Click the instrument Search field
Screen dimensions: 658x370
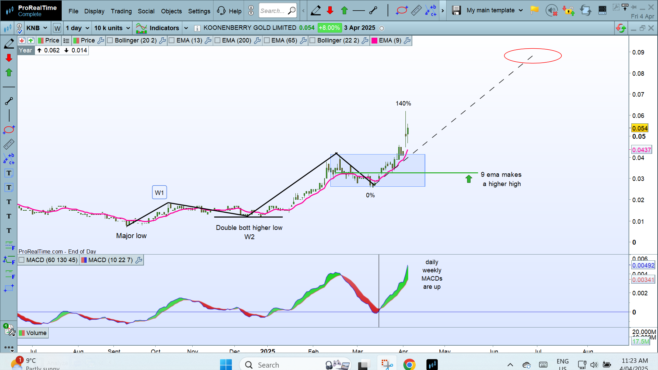[x=277, y=11]
